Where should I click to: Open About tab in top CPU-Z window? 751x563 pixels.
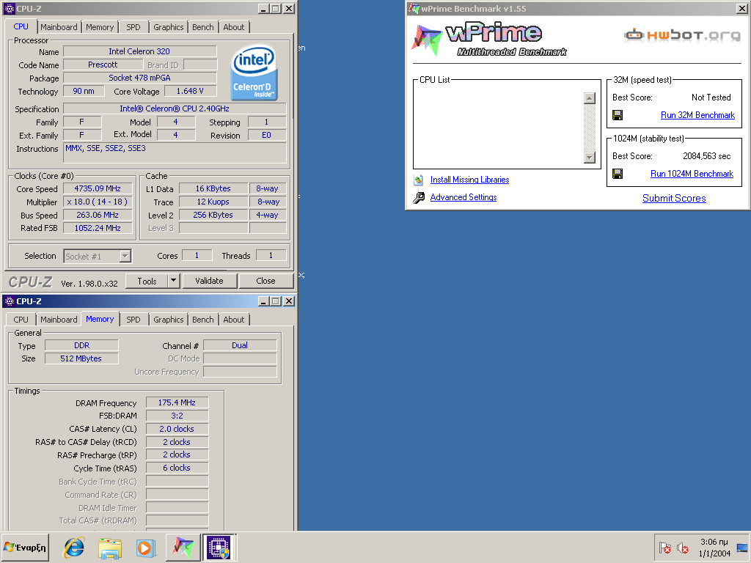[234, 27]
